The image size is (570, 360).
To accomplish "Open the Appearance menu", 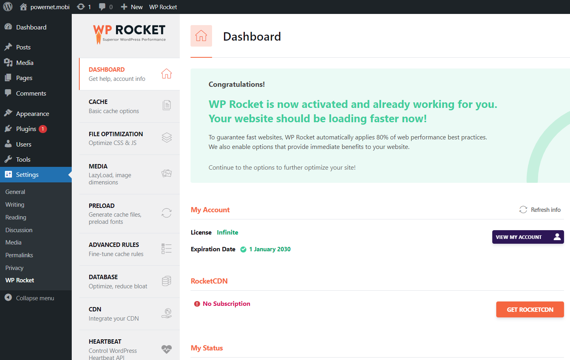I will (x=36, y=113).
